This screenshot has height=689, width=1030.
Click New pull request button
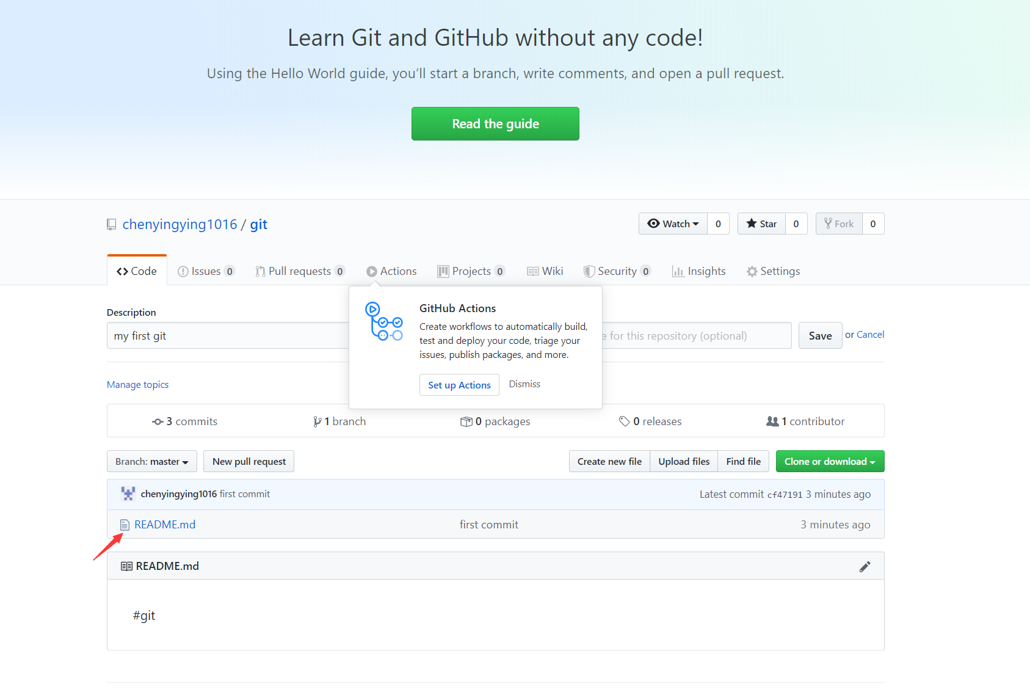249,462
